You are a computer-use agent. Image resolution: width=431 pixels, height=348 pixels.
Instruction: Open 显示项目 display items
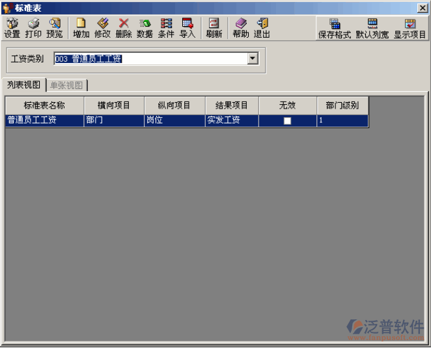[410, 29]
